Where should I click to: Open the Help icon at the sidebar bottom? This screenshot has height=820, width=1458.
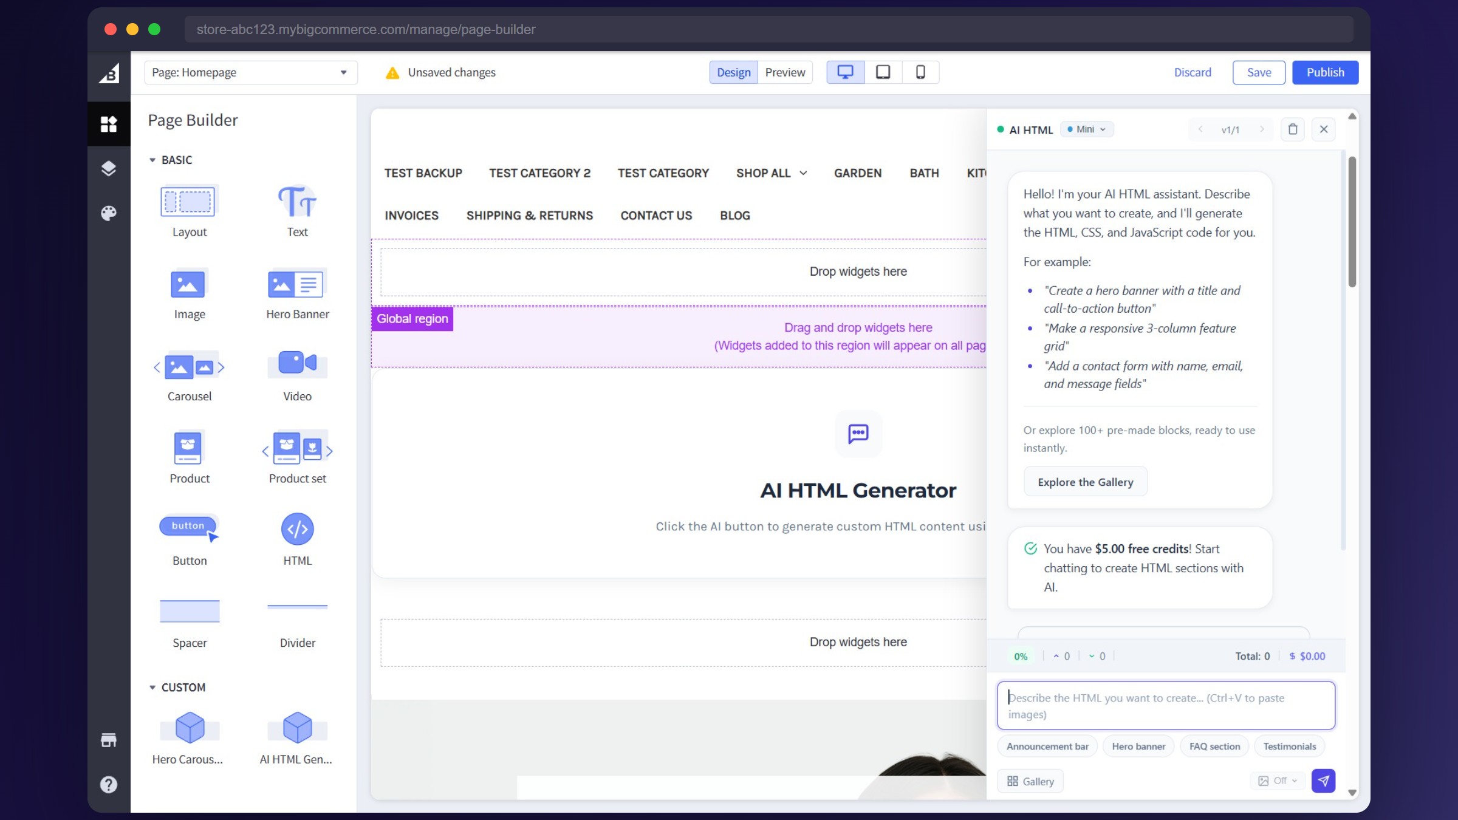pos(109,784)
